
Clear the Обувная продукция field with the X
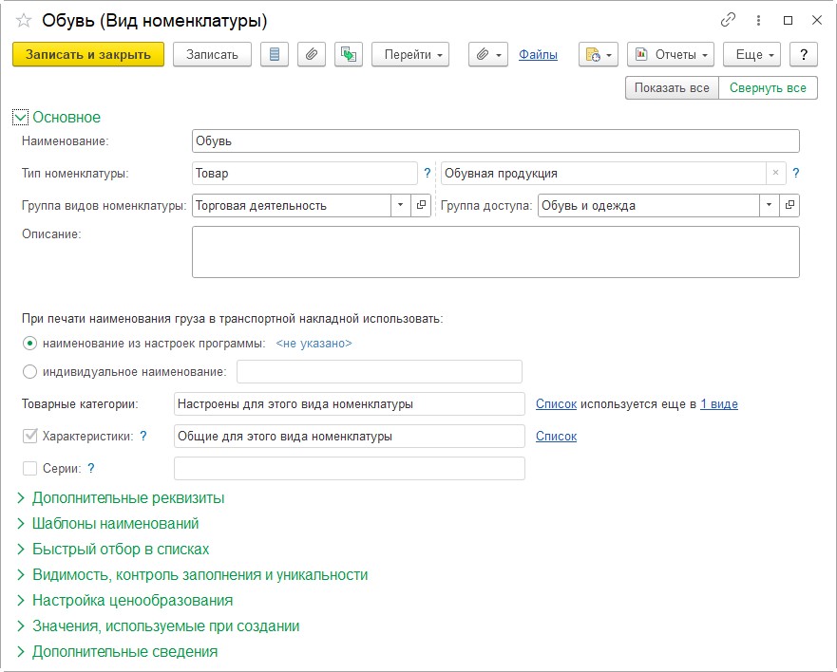pos(775,174)
